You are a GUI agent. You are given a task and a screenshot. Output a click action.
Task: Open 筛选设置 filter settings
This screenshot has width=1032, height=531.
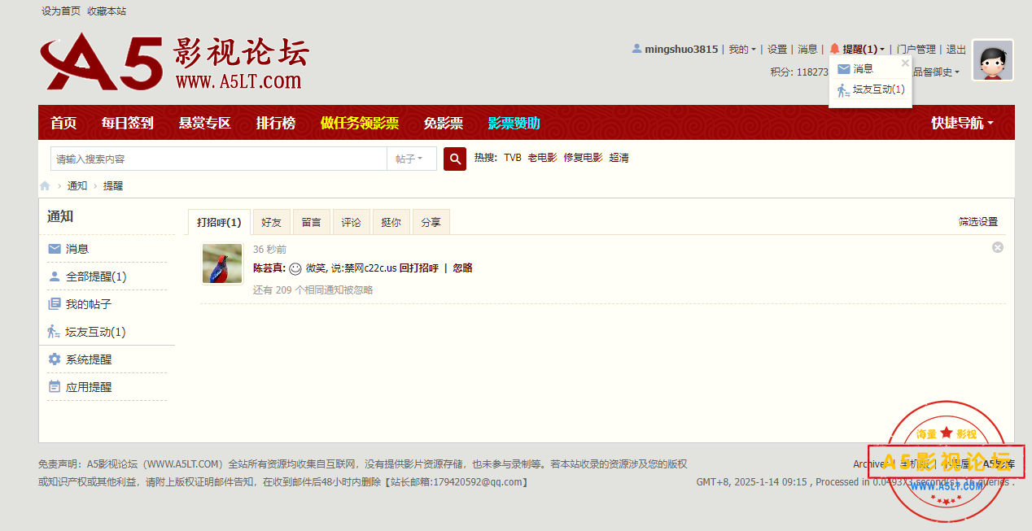click(978, 222)
